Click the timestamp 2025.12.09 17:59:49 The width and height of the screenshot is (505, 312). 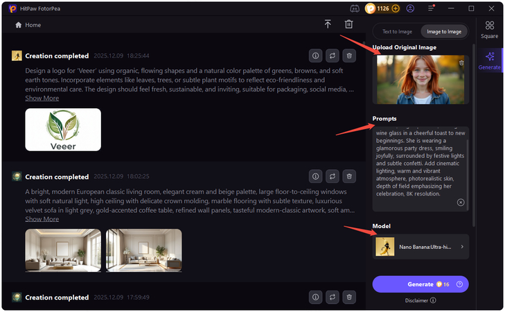[121, 297]
